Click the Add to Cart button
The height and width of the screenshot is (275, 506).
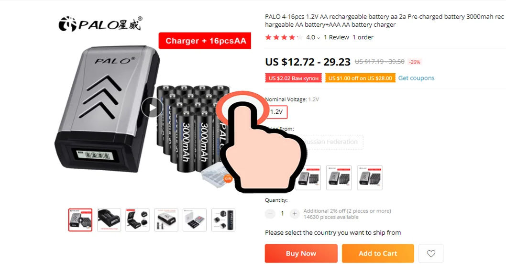pos(378,253)
